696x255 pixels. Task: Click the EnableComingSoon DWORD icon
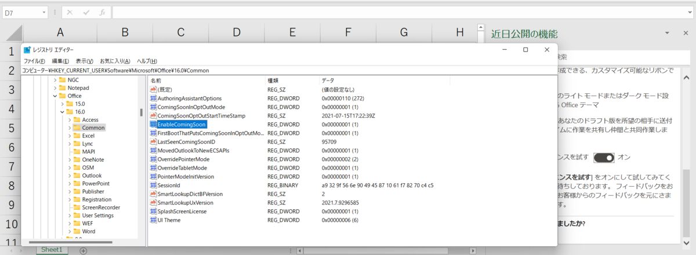pos(153,125)
